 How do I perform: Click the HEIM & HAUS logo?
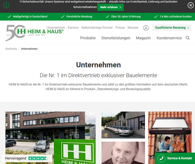[34, 33]
